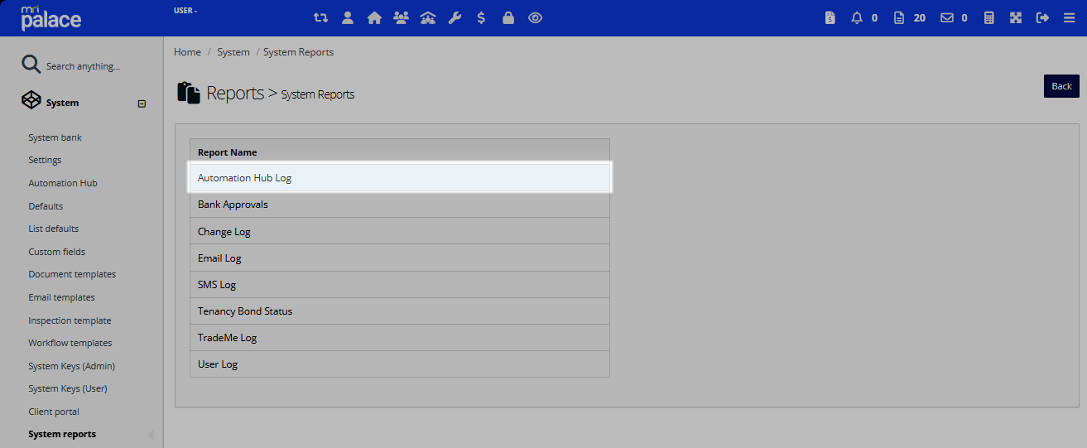The image size is (1087, 448).
Task: Open Automation Hub in sidebar
Action: pyautogui.click(x=63, y=183)
